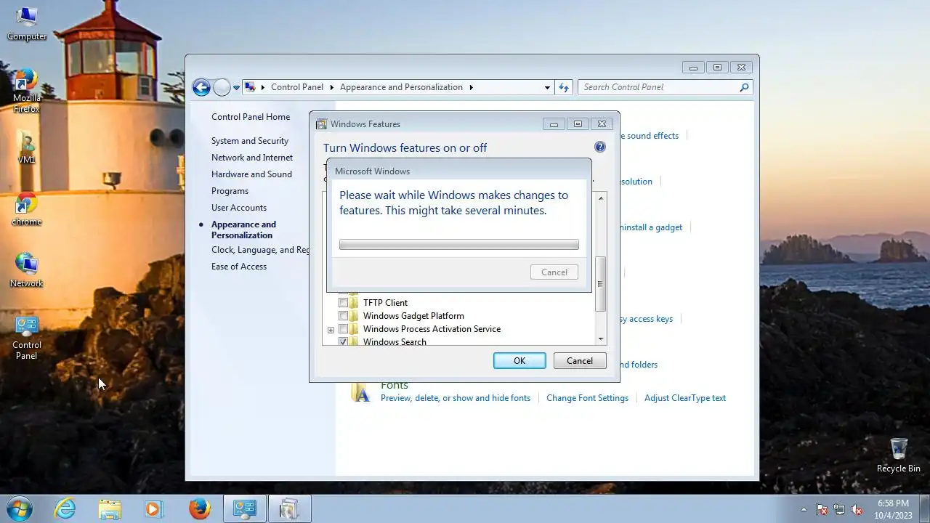Switch to Windows Features taskbar button

pyautogui.click(x=289, y=508)
